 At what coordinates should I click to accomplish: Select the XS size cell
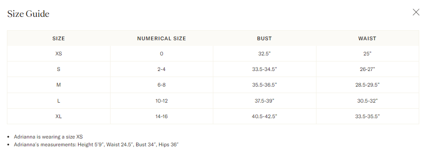59,54
